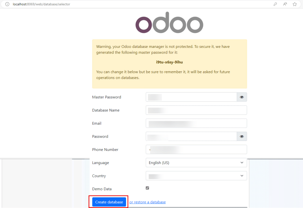This screenshot has width=303, height=208.
Task: Open the restore a database link
Action: point(147,202)
